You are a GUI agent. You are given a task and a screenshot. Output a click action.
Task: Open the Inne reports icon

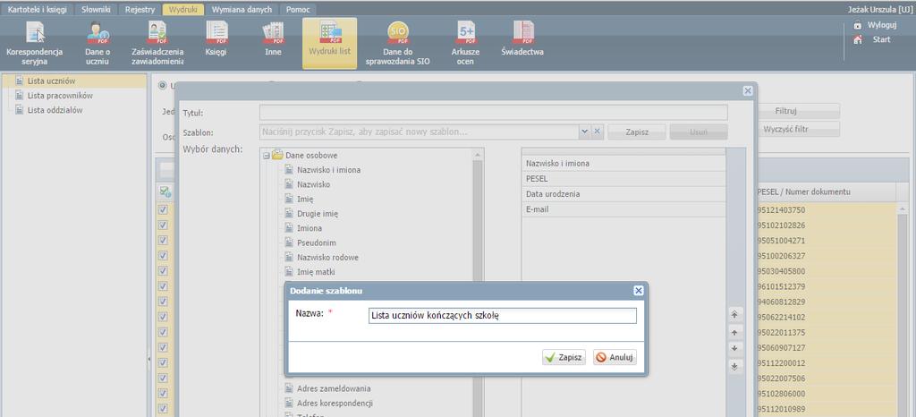point(273,39)
